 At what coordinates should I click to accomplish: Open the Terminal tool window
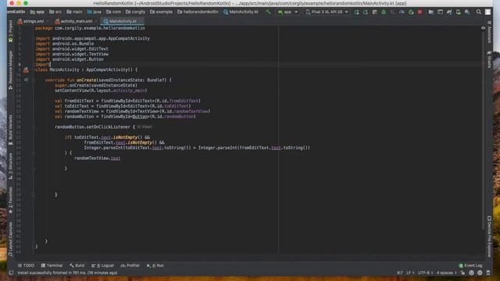[52, 265]
